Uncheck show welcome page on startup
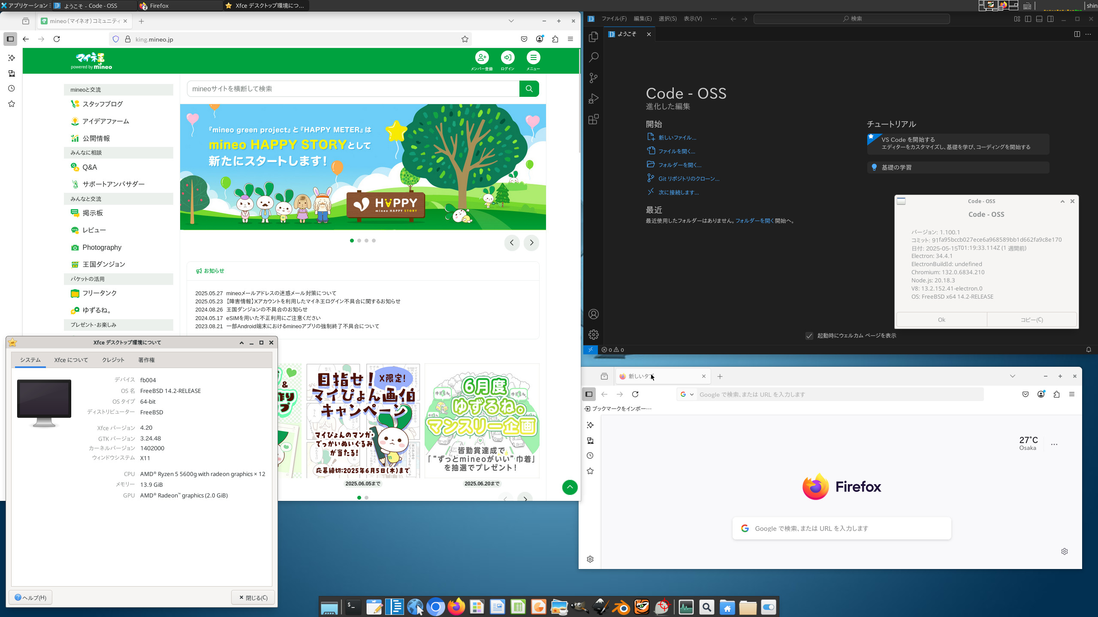This screenshot has width=1098, height=617. tap(809, 336)
